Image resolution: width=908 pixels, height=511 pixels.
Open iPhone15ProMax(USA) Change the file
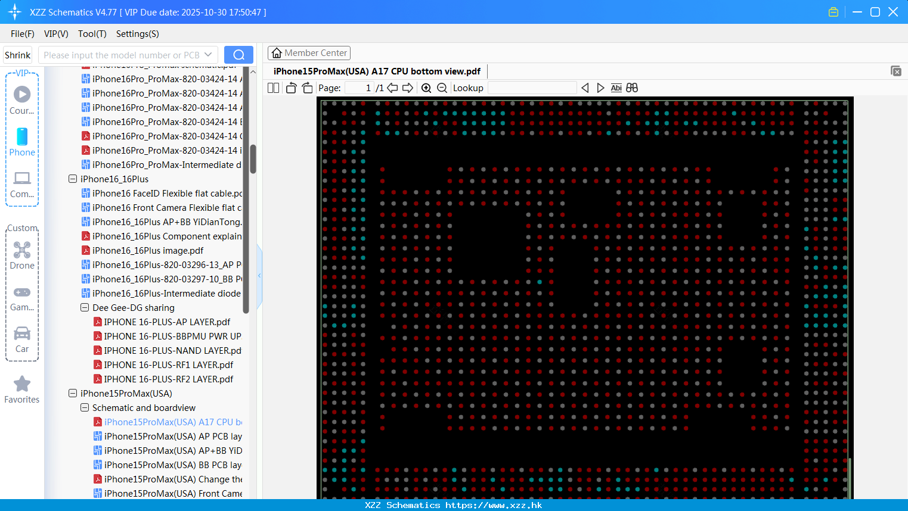click(168, 479)
